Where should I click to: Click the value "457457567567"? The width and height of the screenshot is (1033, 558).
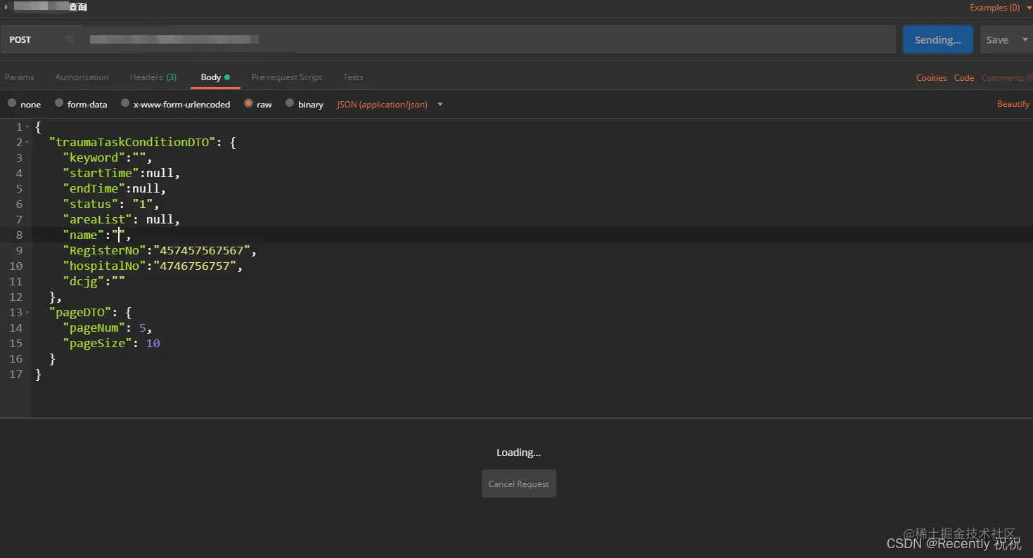point(202,250)
